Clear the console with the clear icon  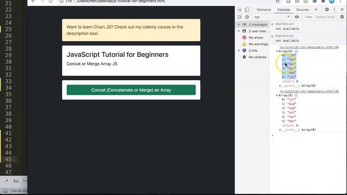click(247, 17)
